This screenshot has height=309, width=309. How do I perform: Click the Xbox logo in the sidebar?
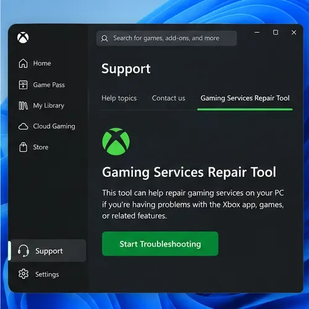pyautogui.click(x=23, y=38)
